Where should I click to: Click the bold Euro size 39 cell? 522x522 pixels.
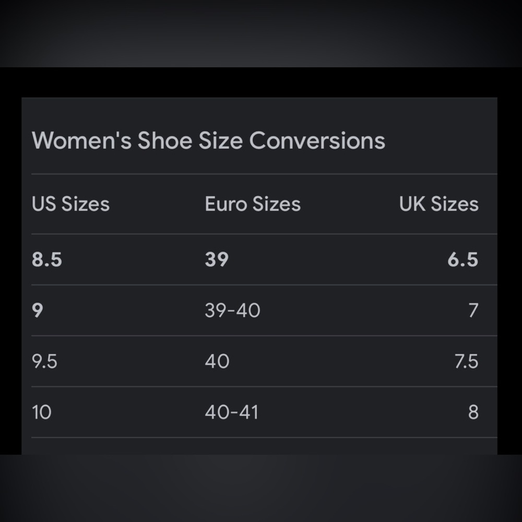[217, 259]
